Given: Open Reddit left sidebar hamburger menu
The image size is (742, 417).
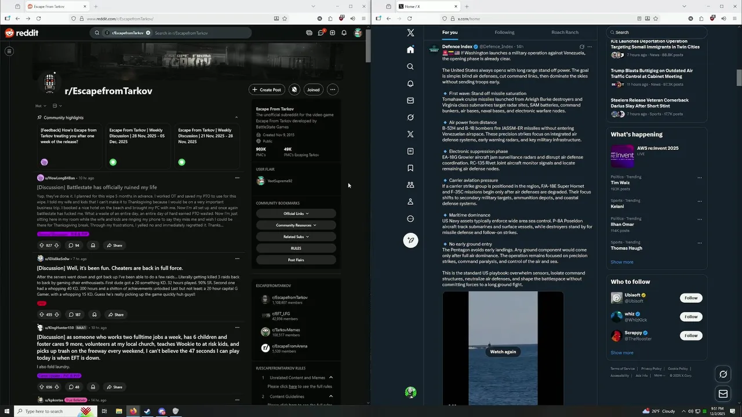Looking at the screenshot, I should (9, 52).
